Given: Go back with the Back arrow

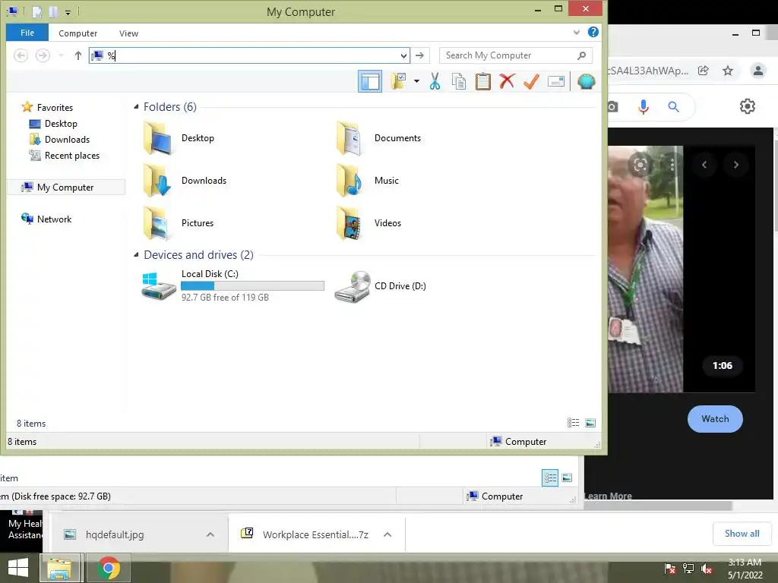Looking at the screenshot, I should pyautogui.click(x=21, y=55).
